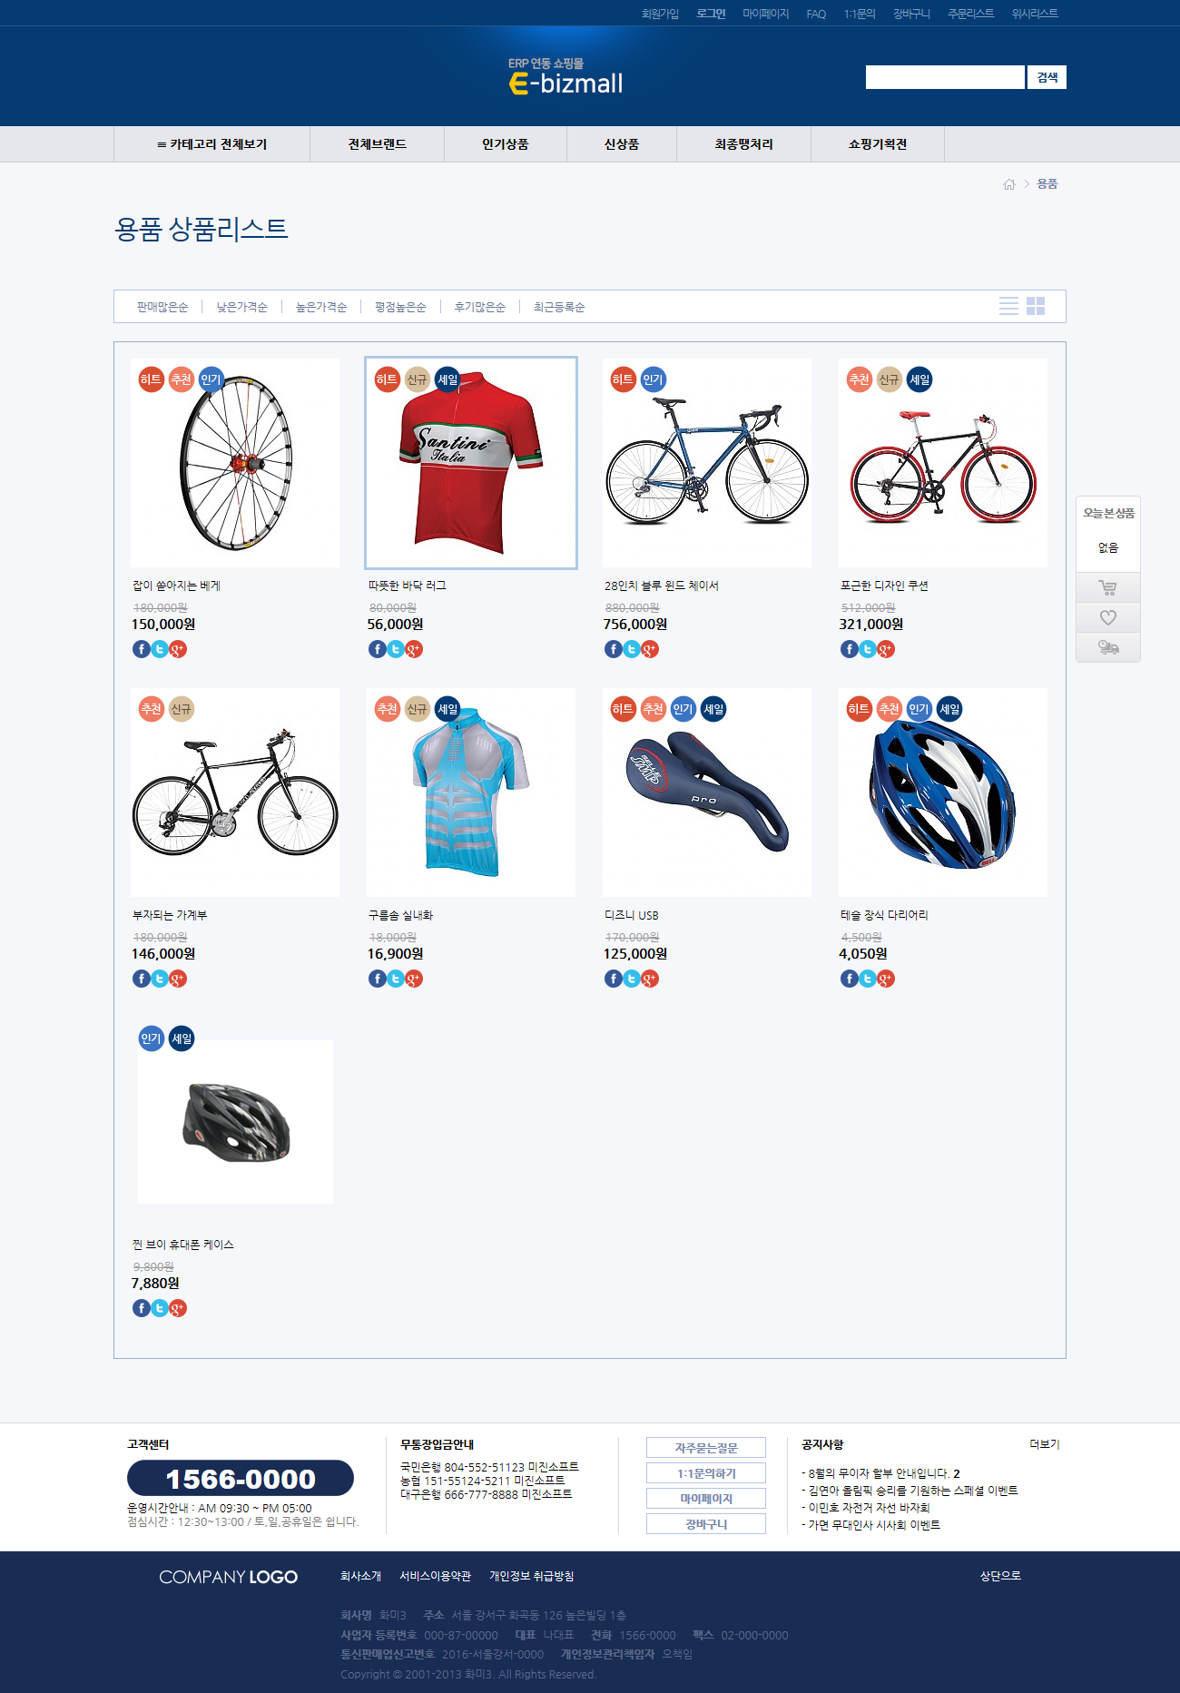The width and height of the screenshot is (1180, 1693).
Task: Open 인기상품 navigation tab
Action: click(506, 144)
